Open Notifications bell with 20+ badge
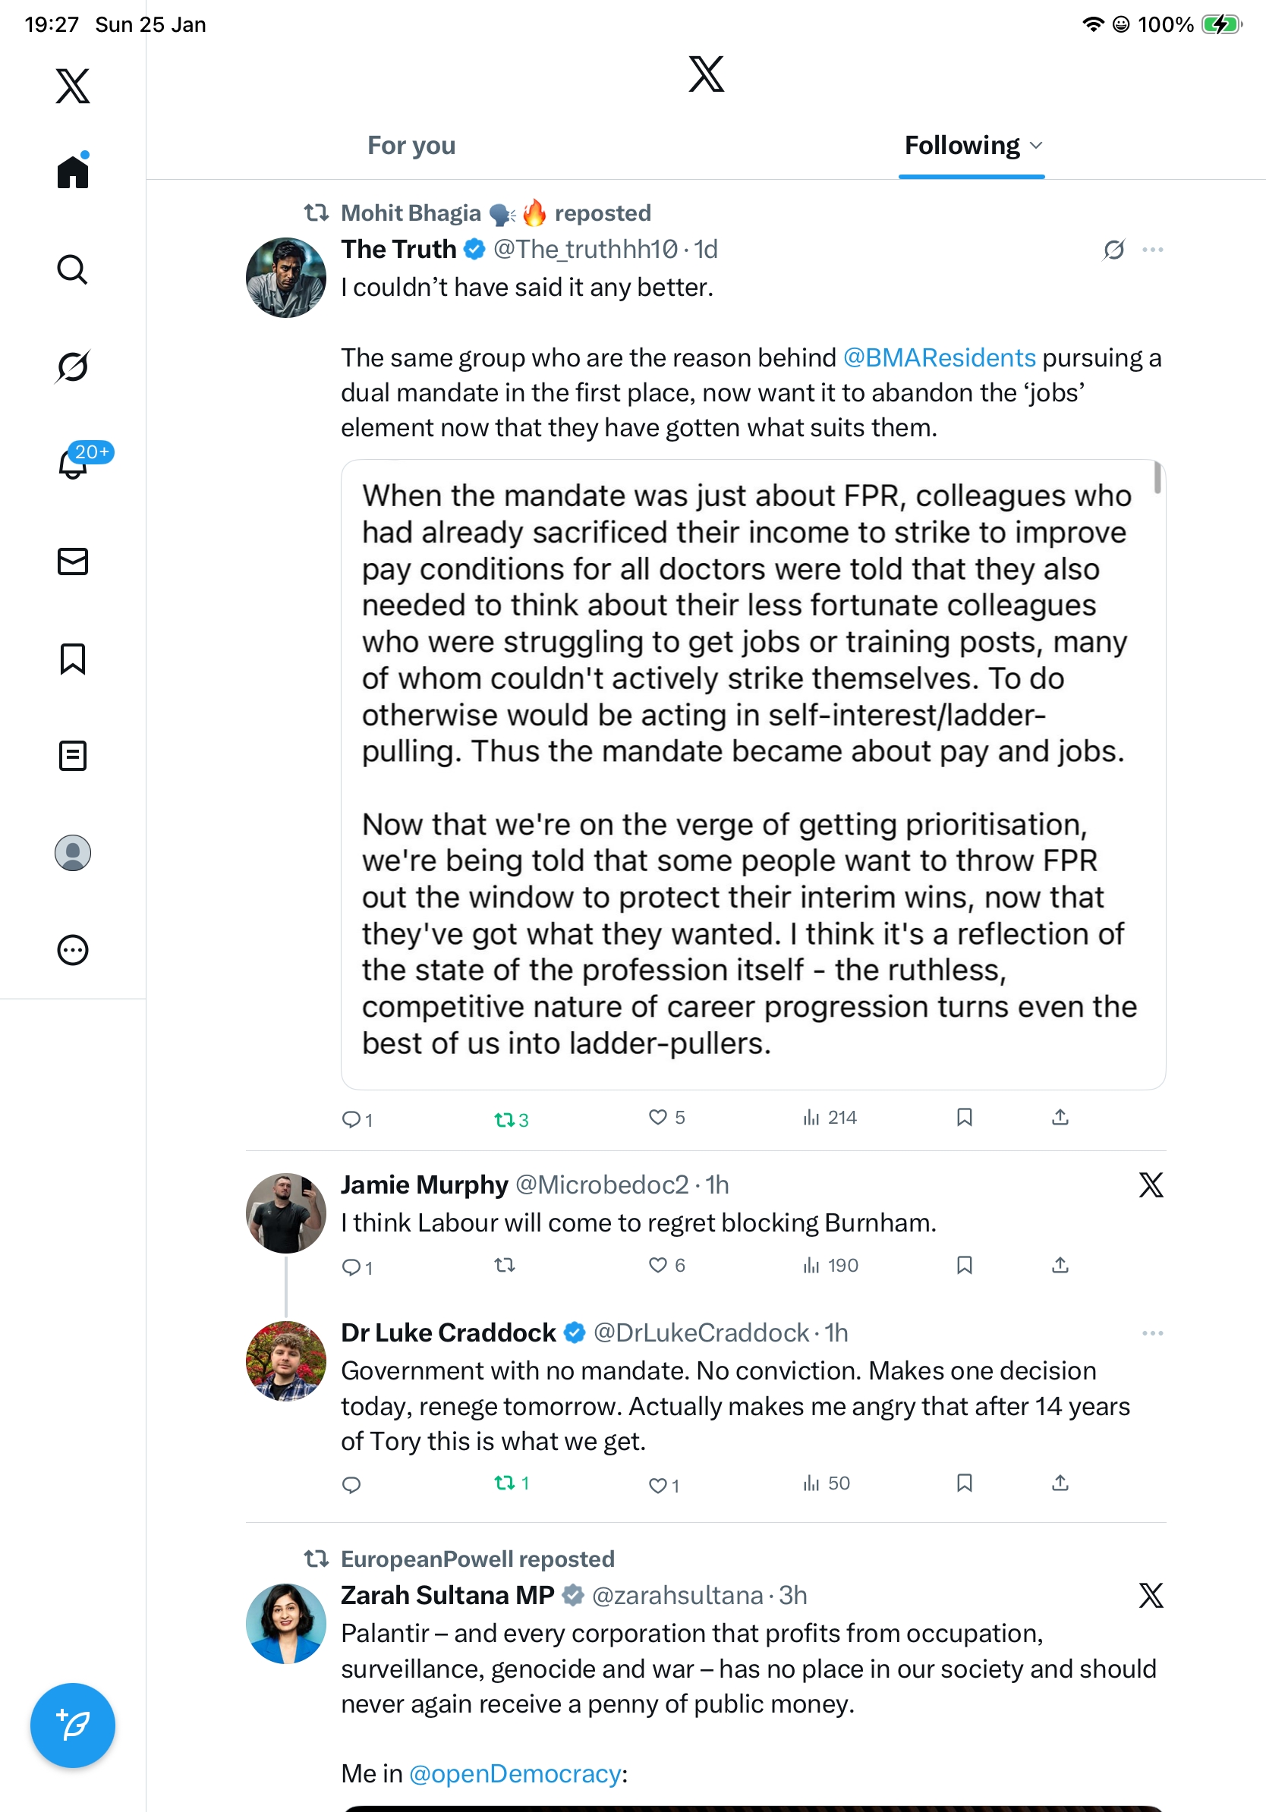The height and width of the screenshot is (1812, 1266). coord(74,464)
